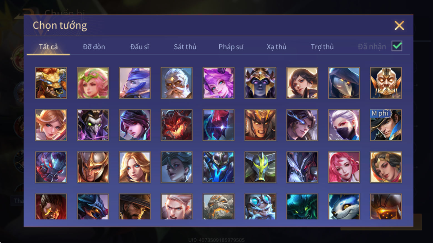Select the rock golem hero portrait

click(x=218, y=207)
